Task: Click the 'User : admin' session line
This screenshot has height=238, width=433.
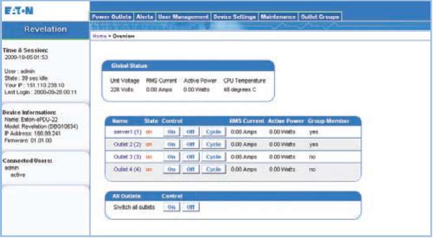Action: click(19, 71)
